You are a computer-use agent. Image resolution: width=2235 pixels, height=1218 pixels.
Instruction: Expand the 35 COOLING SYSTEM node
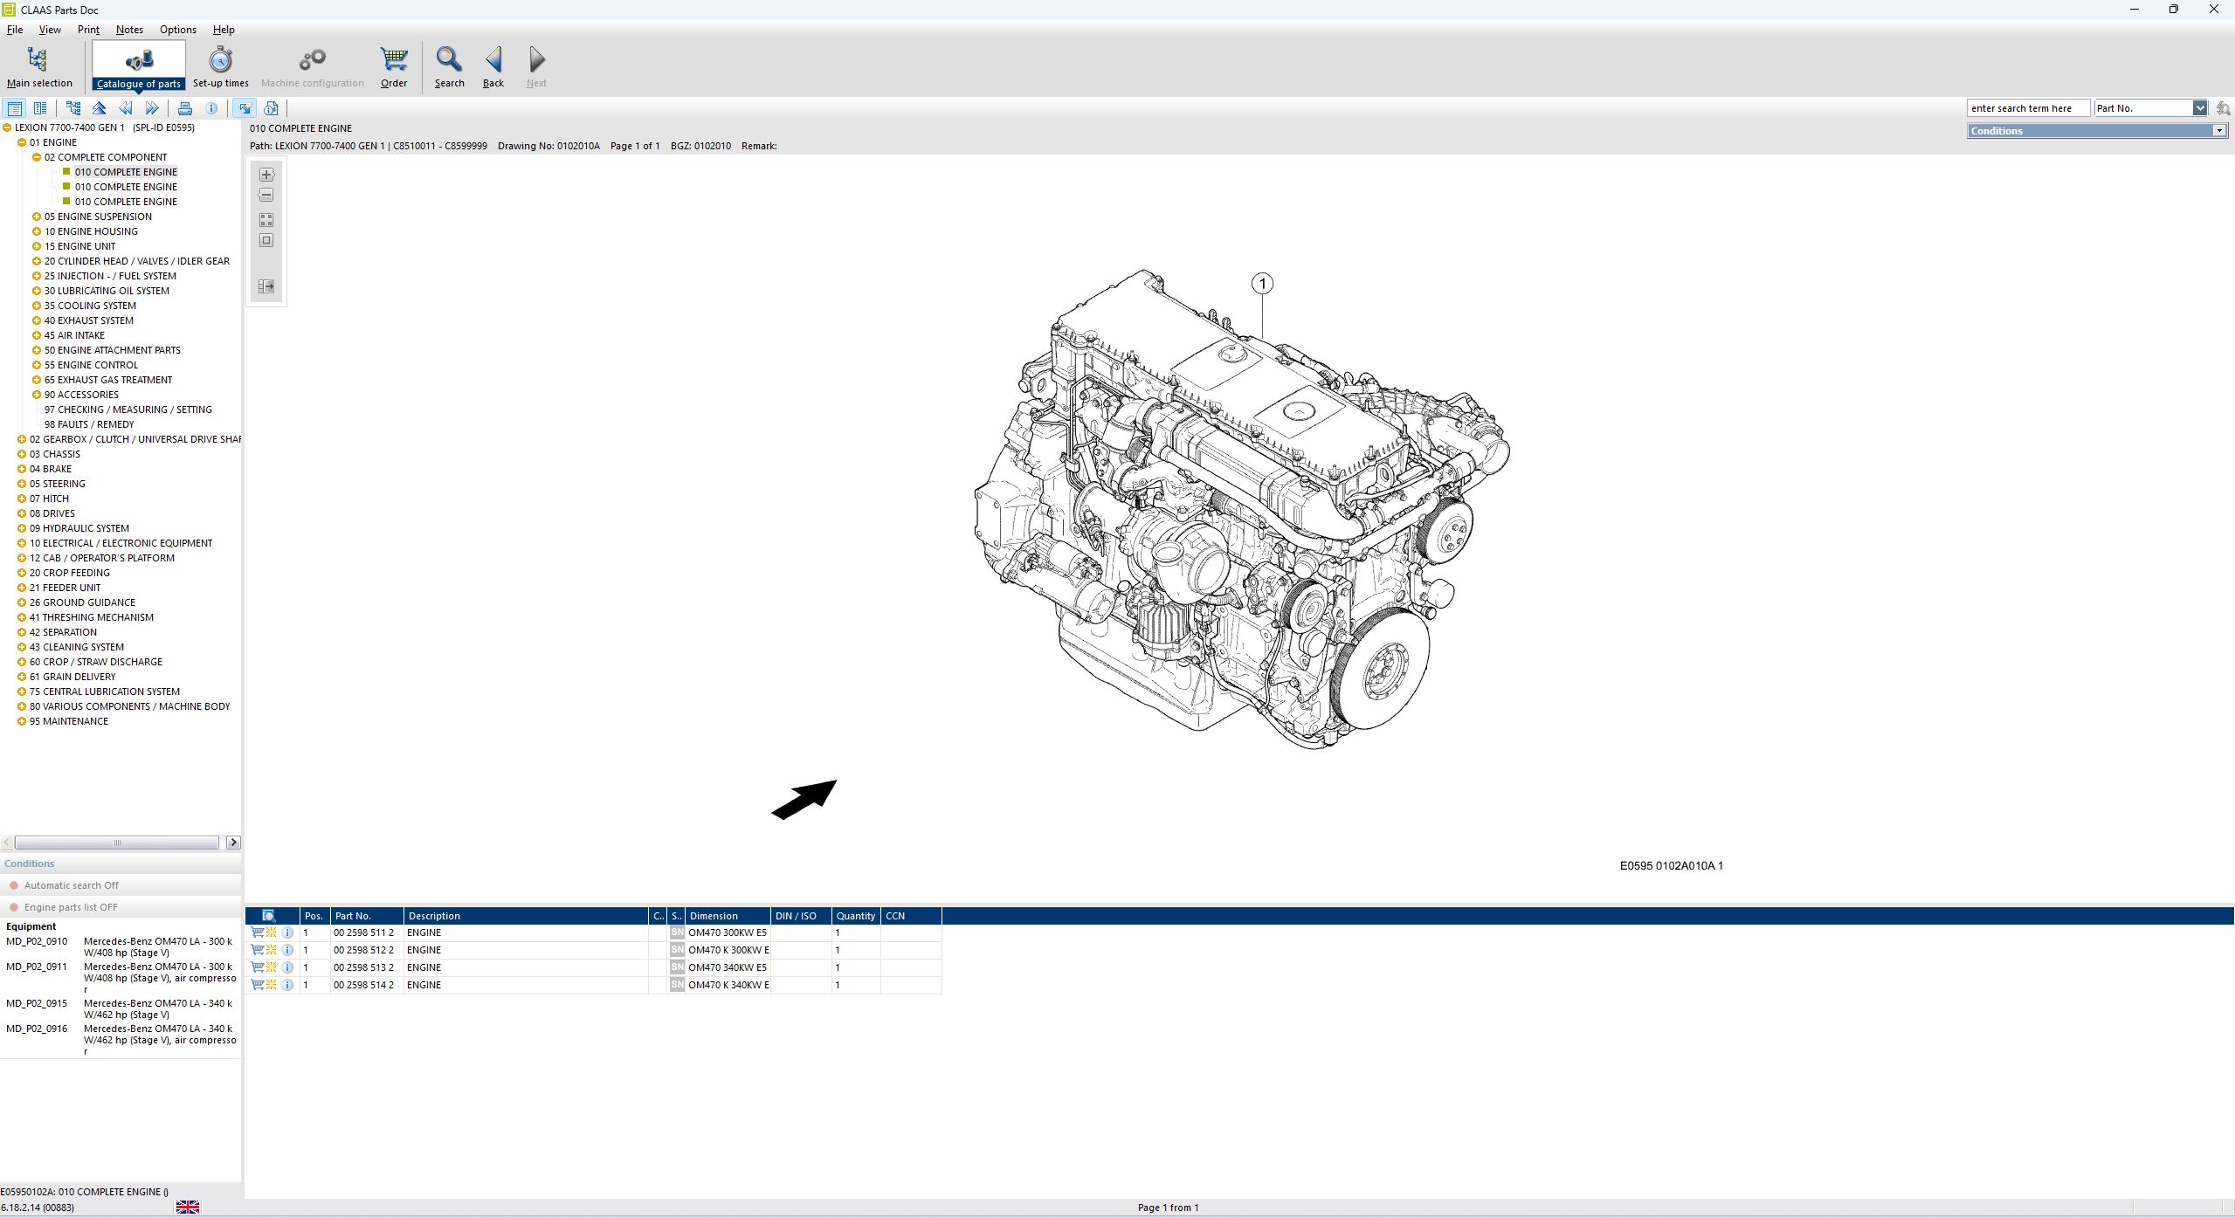[37, 306]
